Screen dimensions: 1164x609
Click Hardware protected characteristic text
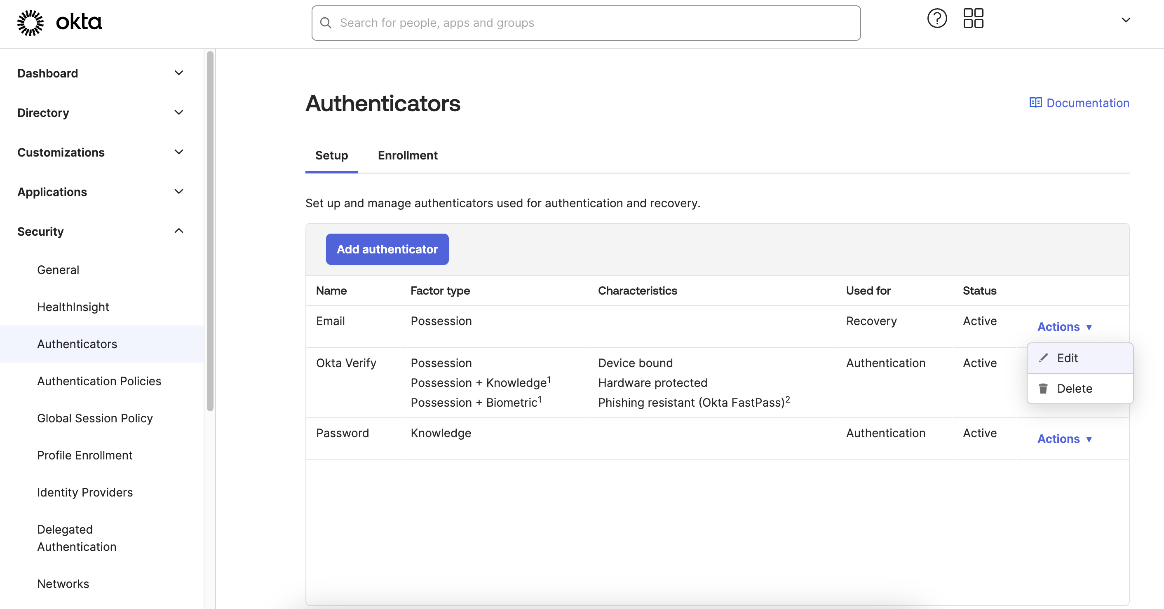coord(652,383)
